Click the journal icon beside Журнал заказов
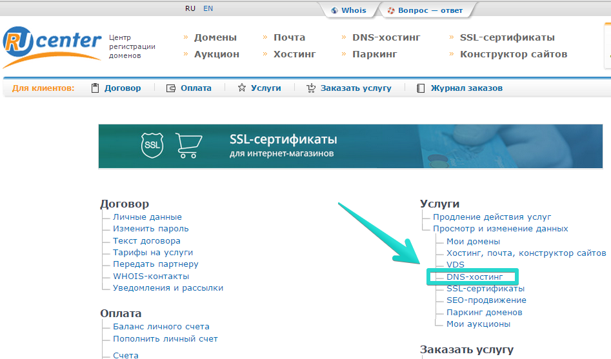The width and height of the screenshot is (611, 359). coord(421,88)
